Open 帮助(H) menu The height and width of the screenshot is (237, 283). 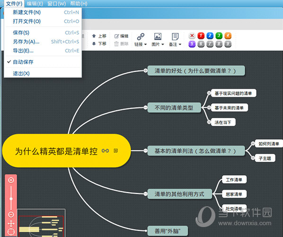(79, 4)
